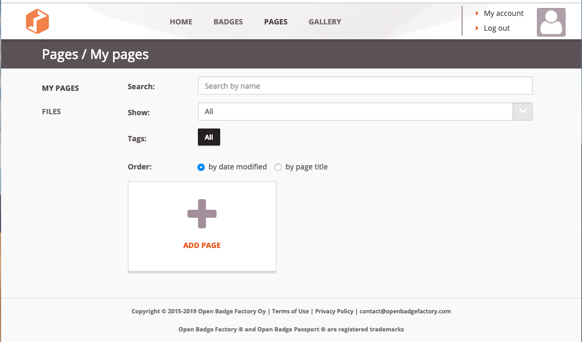Click the orange Open Badge Passport logo
The height and width of the screenshot is (342, 582).
(x=37, y=22)
